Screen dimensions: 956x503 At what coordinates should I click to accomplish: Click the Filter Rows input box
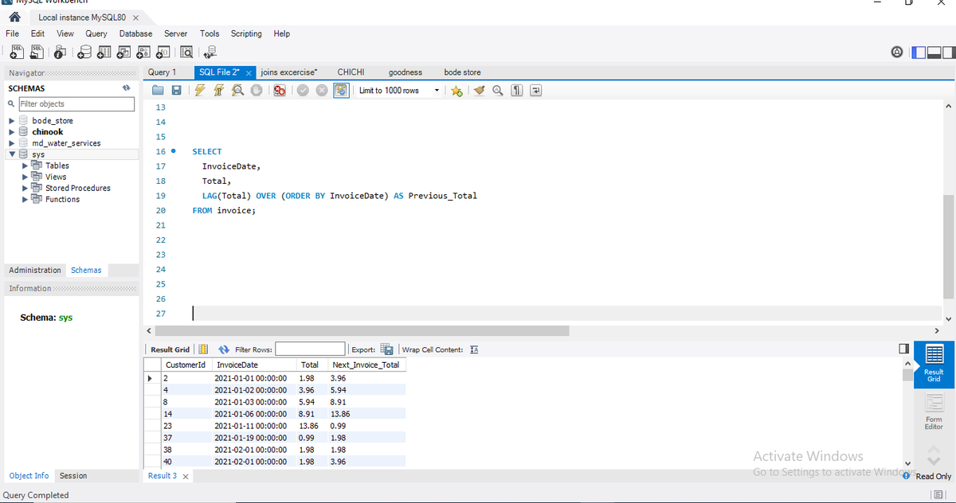pyautogui.click(x=310, y=349)
